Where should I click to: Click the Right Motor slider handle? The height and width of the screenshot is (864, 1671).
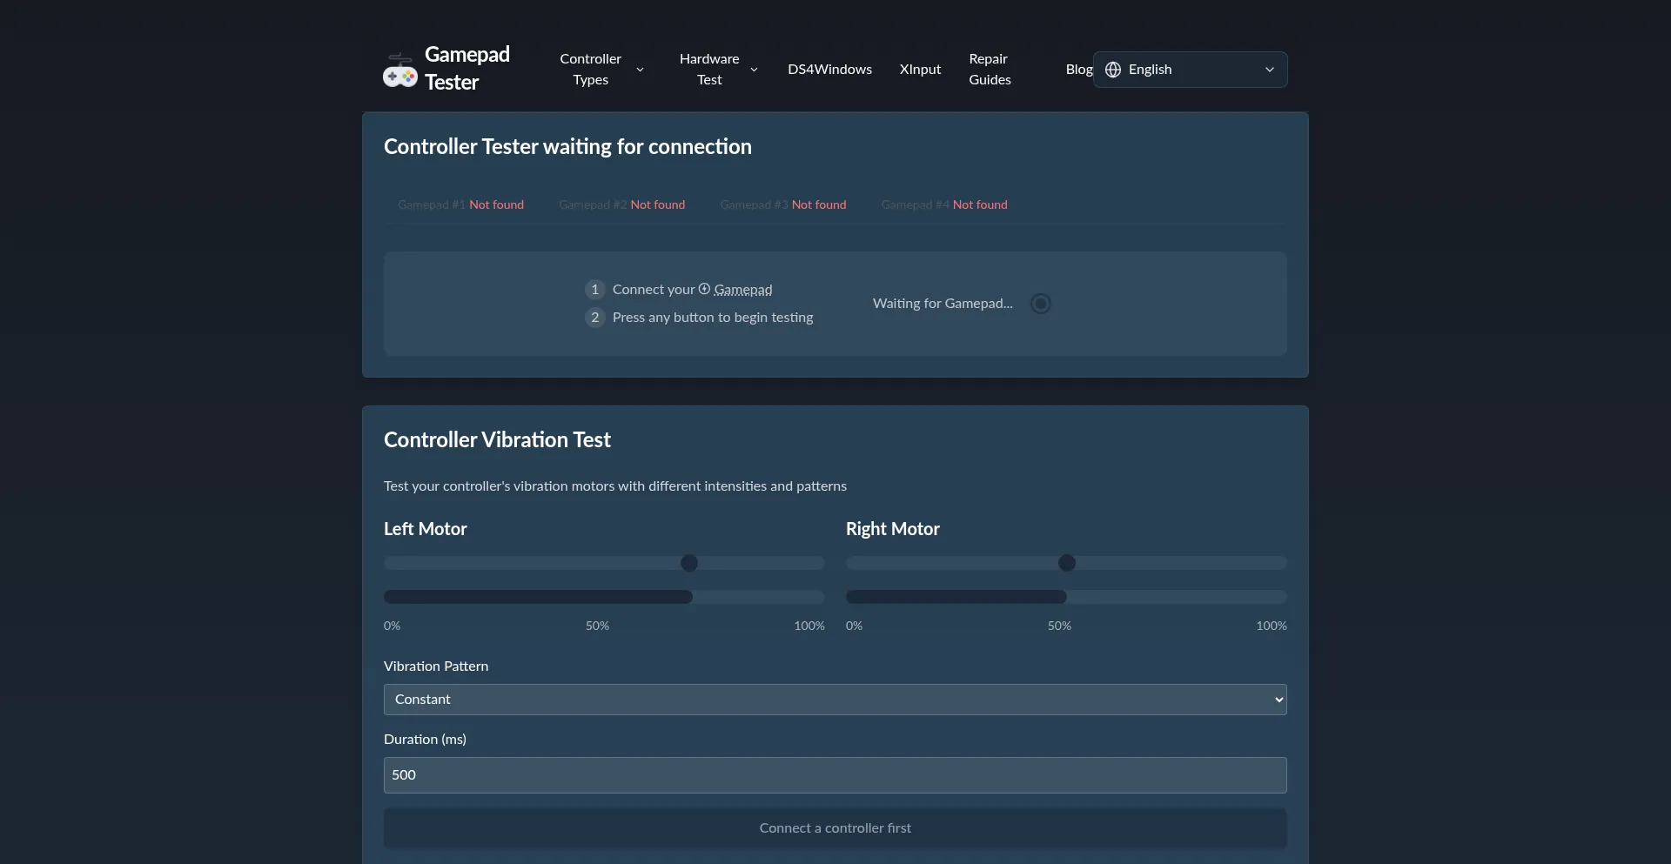pos(1067,563)
